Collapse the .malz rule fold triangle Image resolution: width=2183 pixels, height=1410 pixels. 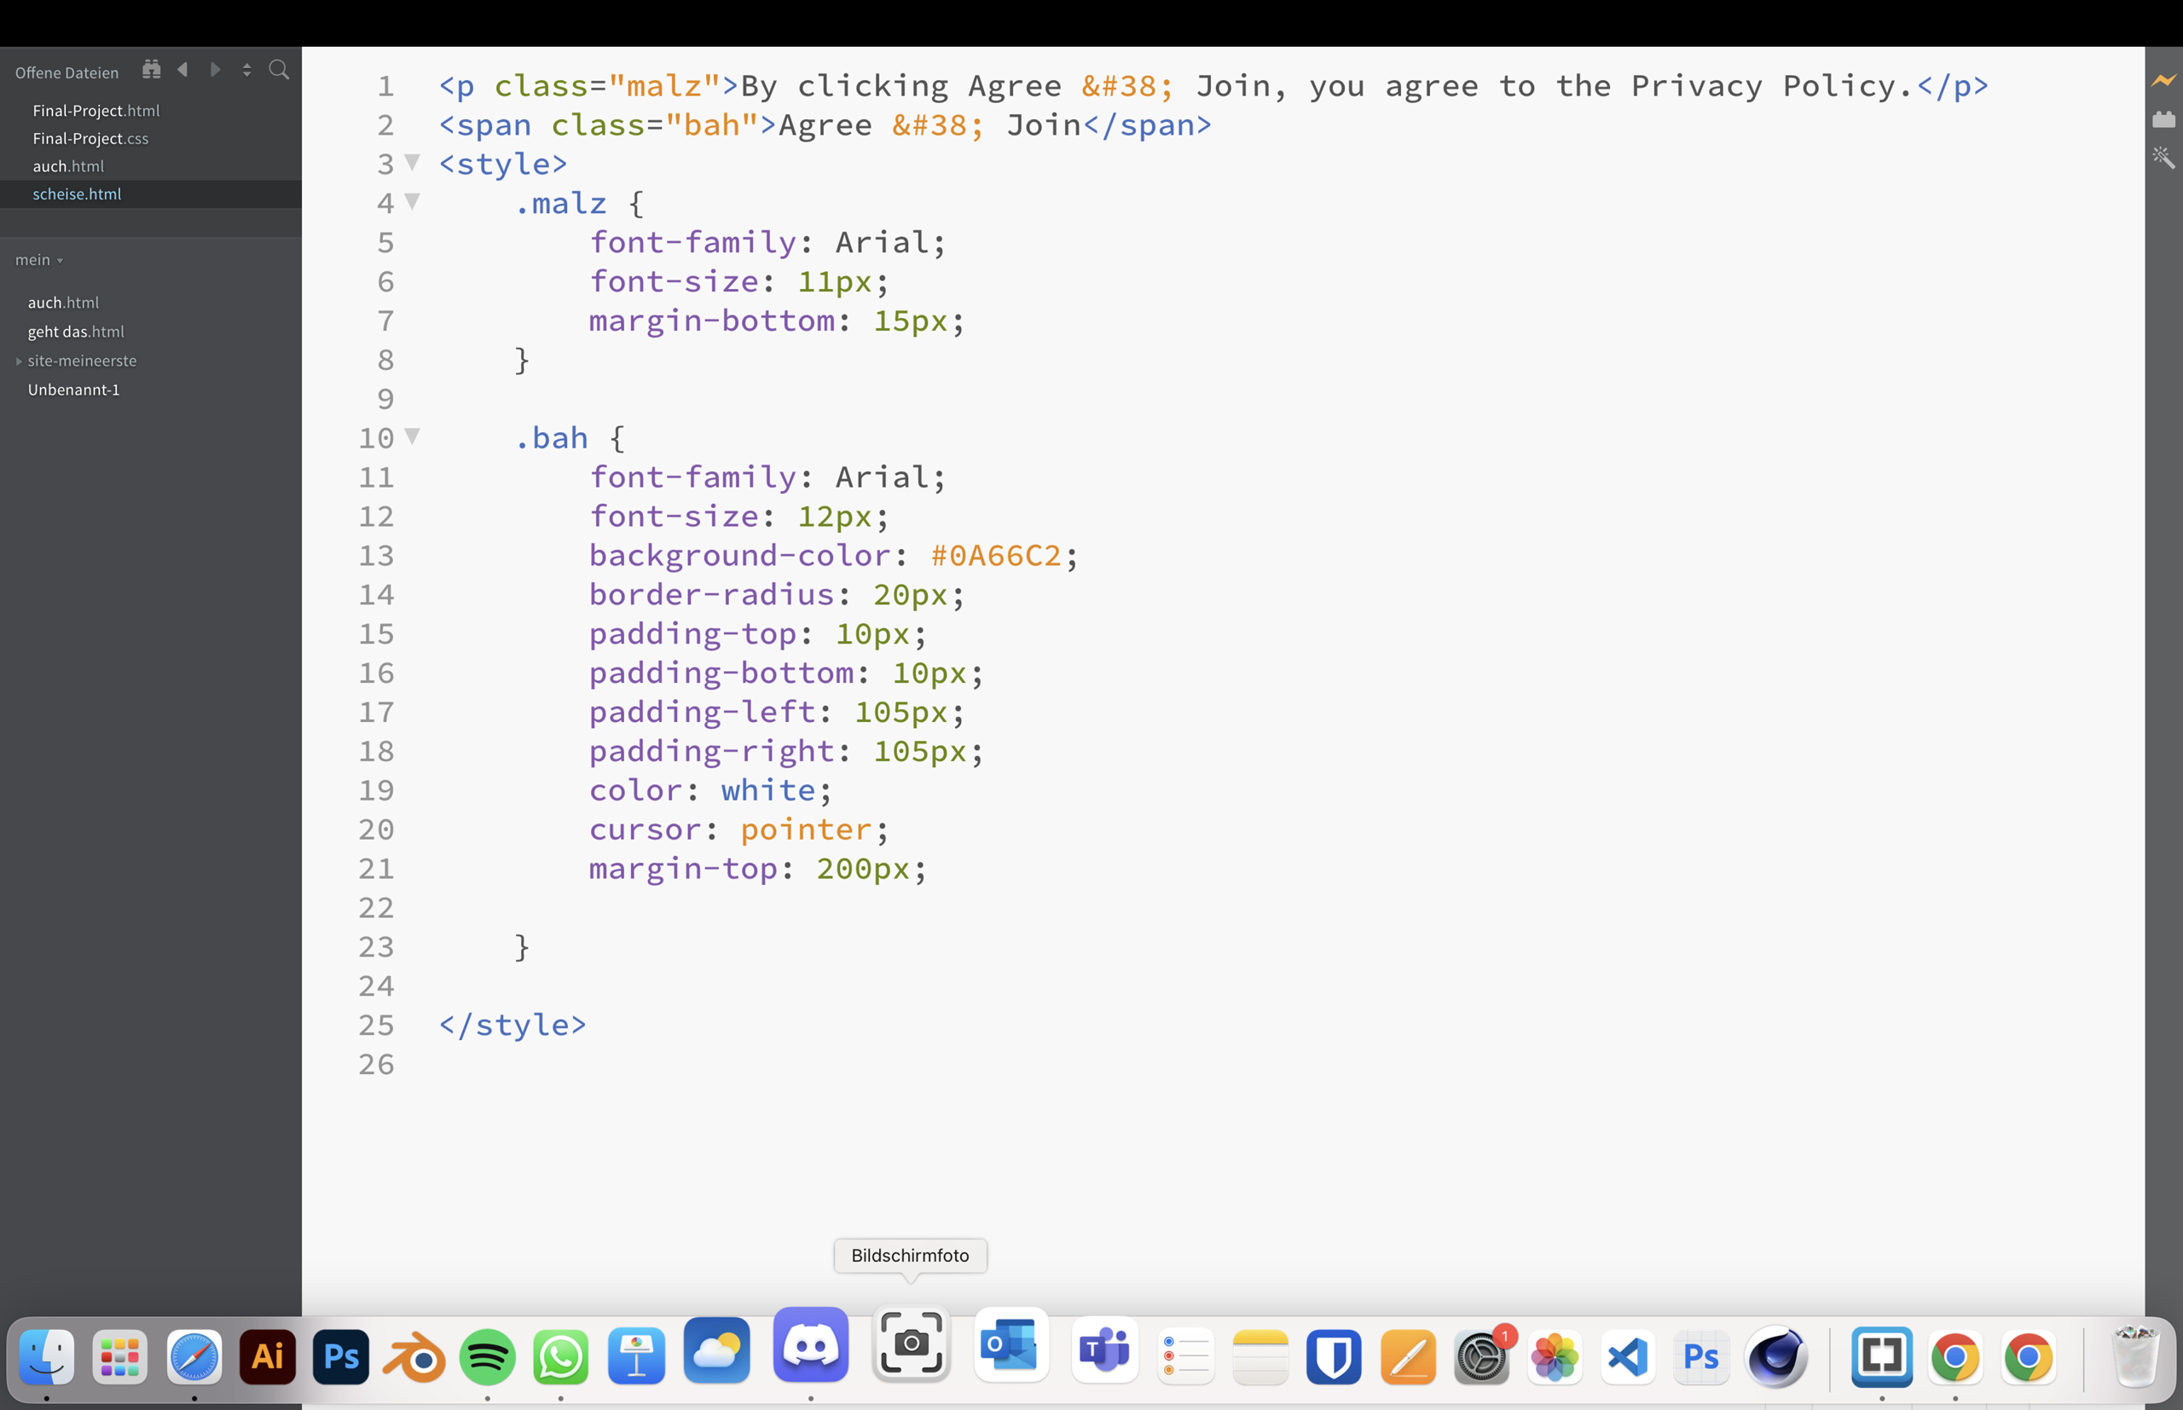point(412,201)
